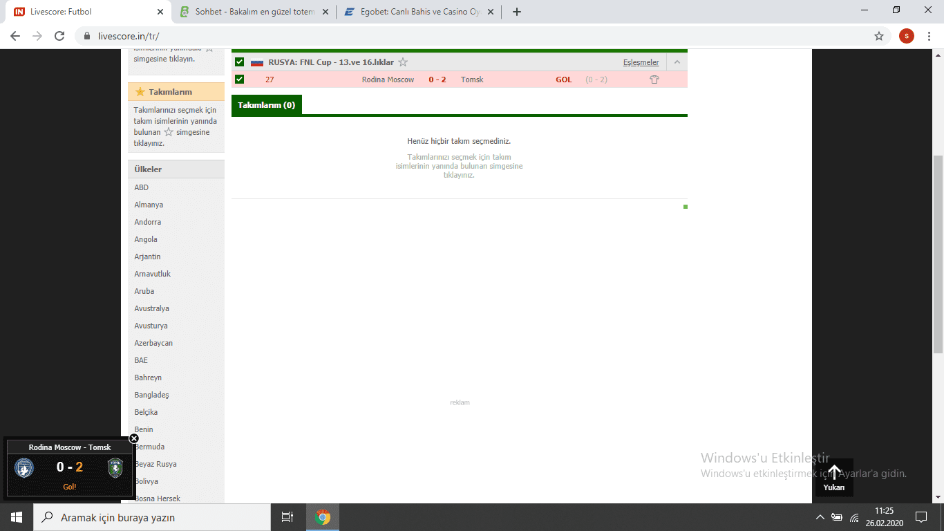The image size is (944, 531).
Task: Select Arnavutluk from the countries list
Action: [x=153, y=274]
